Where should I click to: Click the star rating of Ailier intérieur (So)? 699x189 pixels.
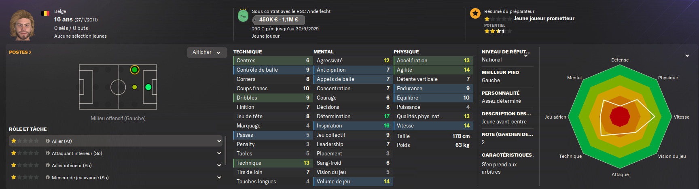[x=25, y=166]
